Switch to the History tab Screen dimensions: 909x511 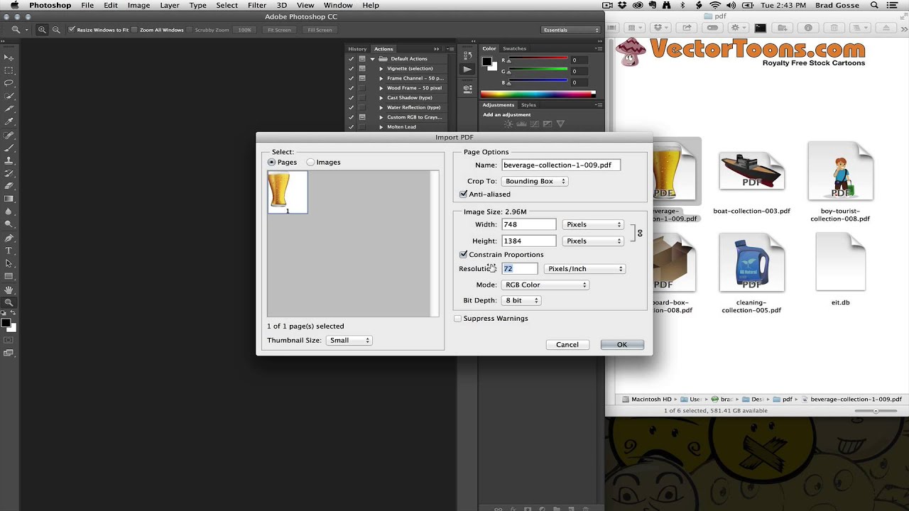[x=357, y=49]
